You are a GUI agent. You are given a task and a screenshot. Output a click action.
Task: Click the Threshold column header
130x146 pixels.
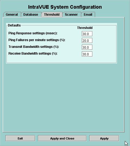pos(85,28)
